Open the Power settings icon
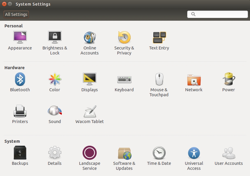250x176 pixels. 229,79
